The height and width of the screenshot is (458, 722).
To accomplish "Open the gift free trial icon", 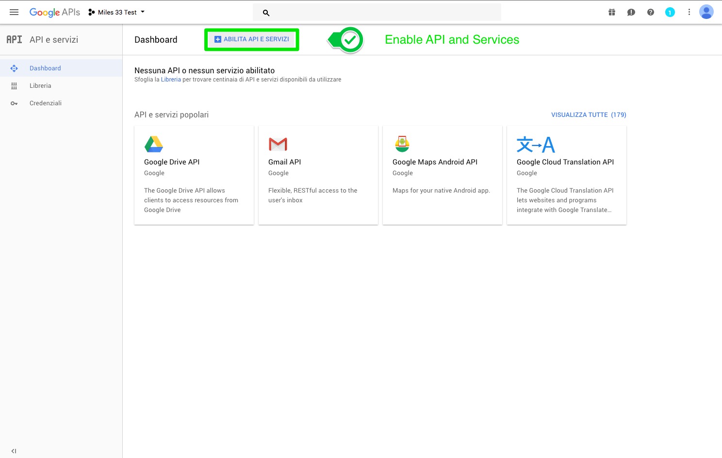I will point(612,12).
